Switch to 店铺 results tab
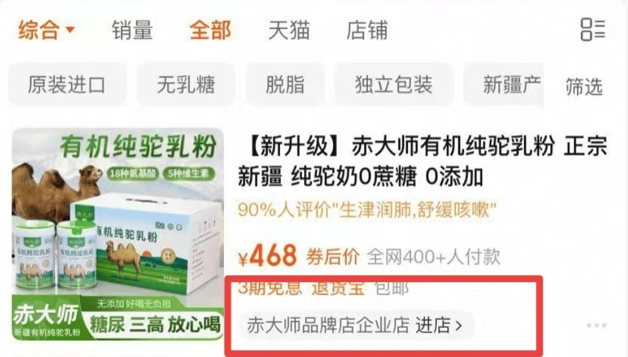Screen dimensions: 628x357 (x=367, y=30)
